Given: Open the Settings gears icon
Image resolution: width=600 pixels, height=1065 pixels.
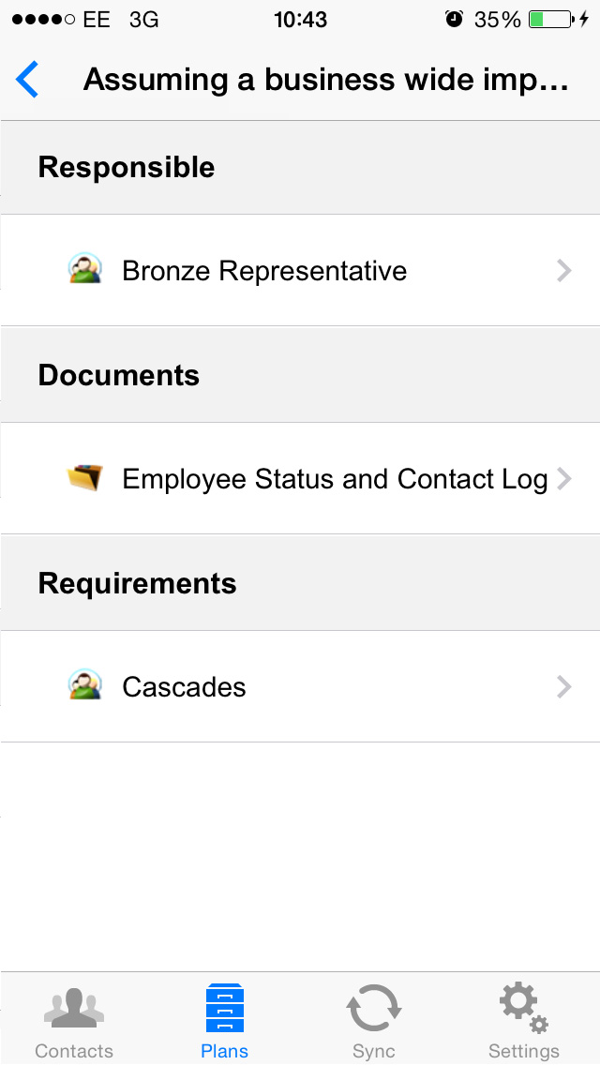Looking at the screenshot, I should [x=524, y=1008].
